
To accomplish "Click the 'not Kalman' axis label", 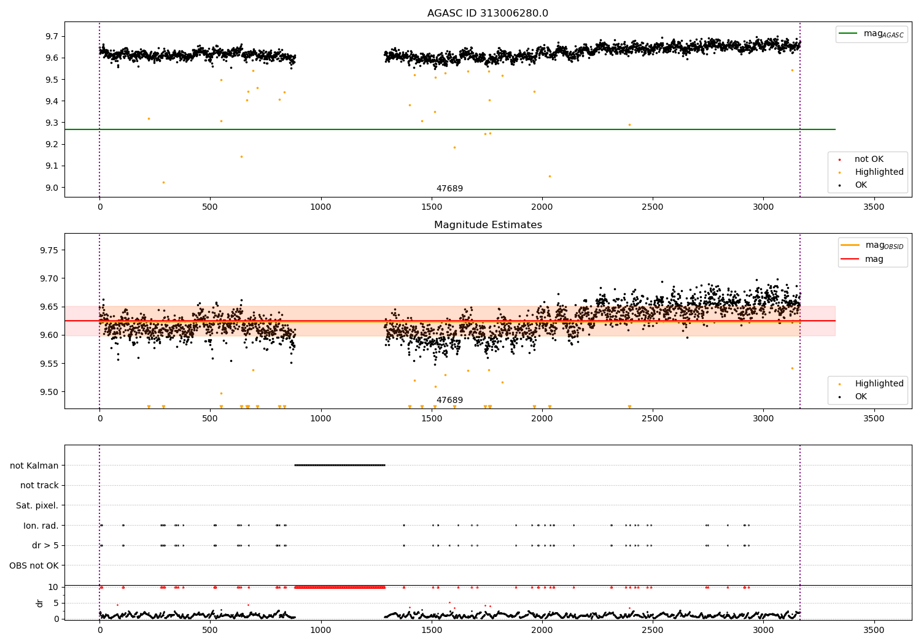I will (34, 466).
